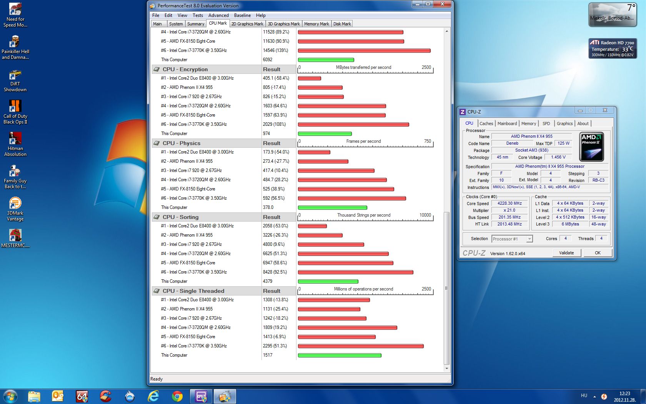The width and height of the screenshot is (646, 404).
Task: Click the OK button in CPU-Z
Action: click(x=598, y=253)
